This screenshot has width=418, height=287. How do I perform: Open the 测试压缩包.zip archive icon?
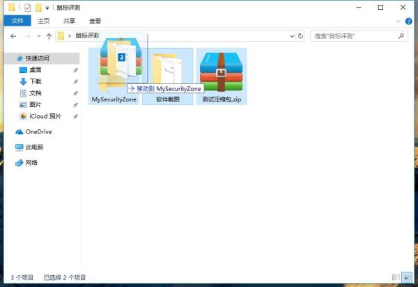tap(221, 72)
